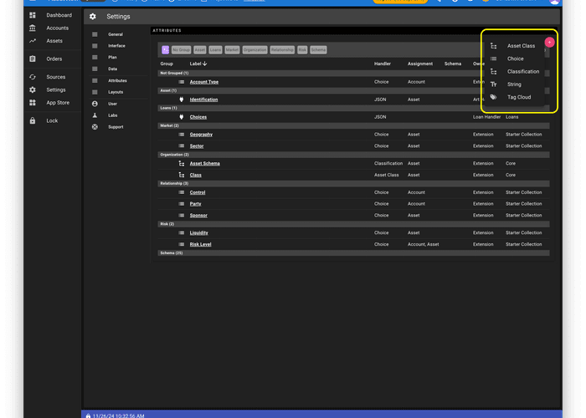Click the Orders clipboard icon
Viewport: 586px width, 418px height.
(33, 59)
